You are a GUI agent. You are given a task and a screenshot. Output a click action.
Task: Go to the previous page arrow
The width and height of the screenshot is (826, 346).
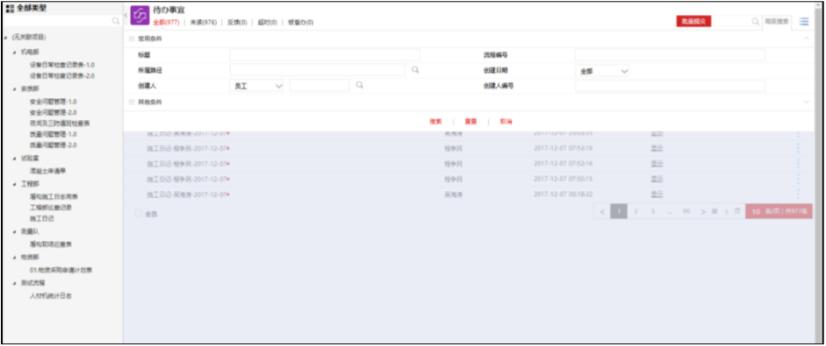click(602, 212)
